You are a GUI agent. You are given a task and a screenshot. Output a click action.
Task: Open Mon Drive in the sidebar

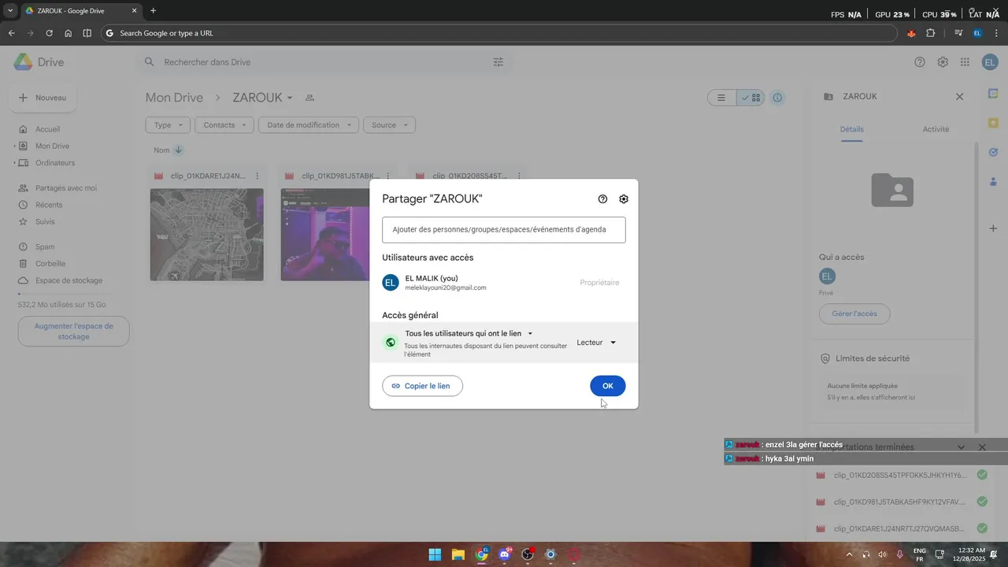(x=52, y=146)
